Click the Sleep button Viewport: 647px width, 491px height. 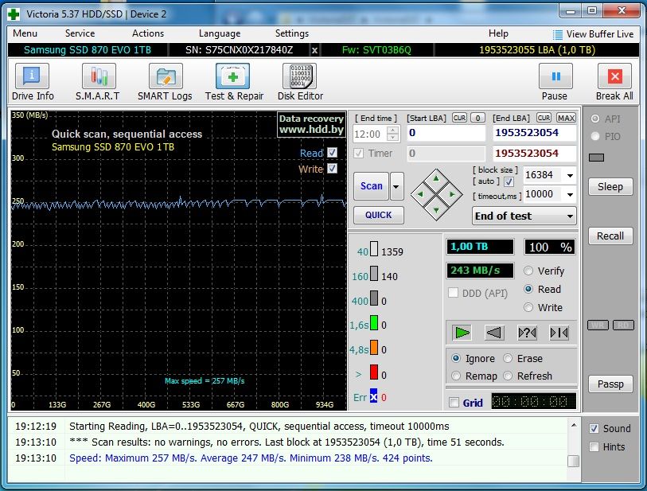click(610, 187)
